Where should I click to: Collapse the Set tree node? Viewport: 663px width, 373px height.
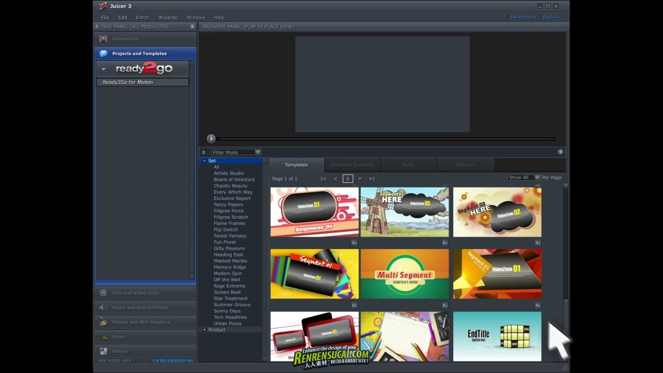tap(204, 161)
